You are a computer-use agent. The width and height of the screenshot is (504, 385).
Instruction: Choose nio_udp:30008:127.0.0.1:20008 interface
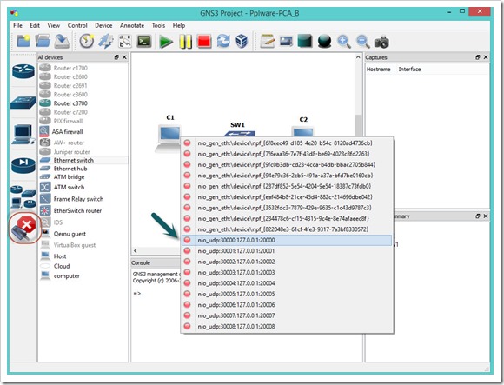click(287, 326)
